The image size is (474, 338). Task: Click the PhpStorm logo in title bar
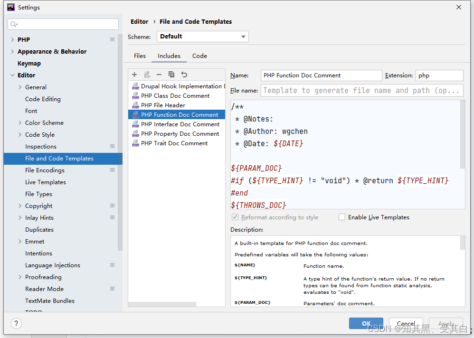10,7
